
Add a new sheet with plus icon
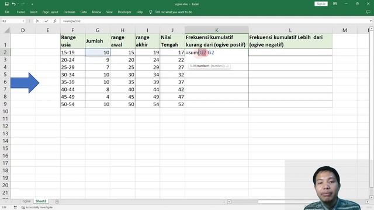(x=57, y=202)
